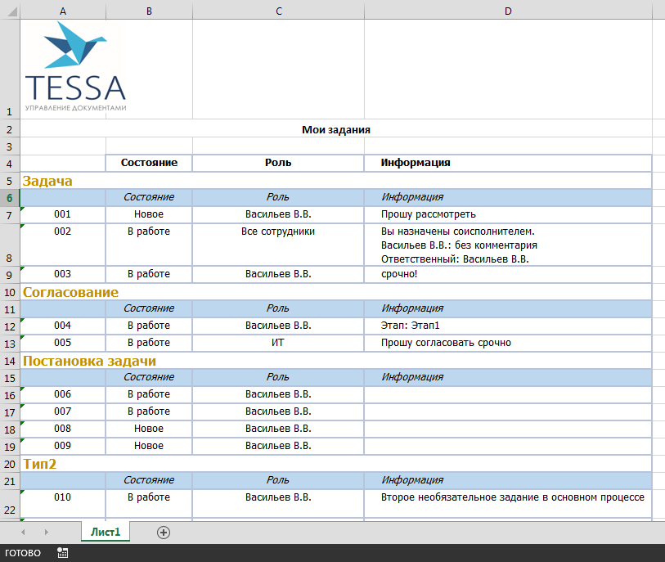Select bold Информация header in row 4
The image size is (665, 562).
(x=508, y=163)
